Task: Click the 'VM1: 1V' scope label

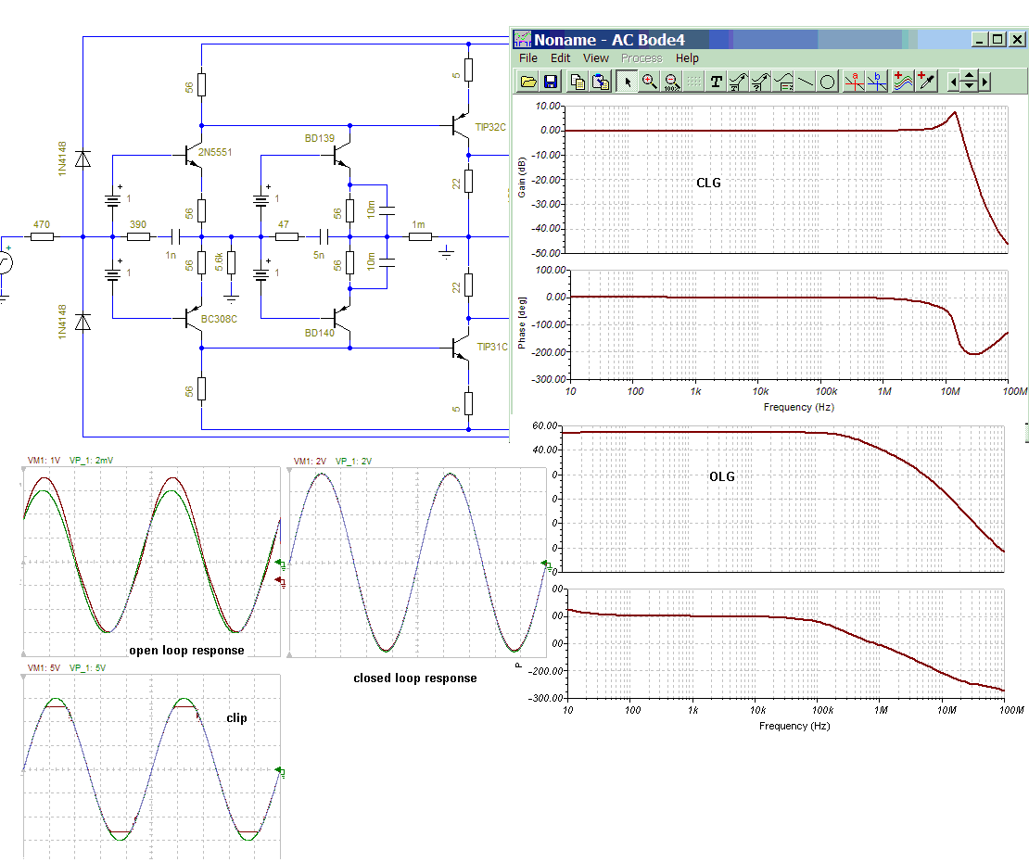Action: (x=44, y=461)
